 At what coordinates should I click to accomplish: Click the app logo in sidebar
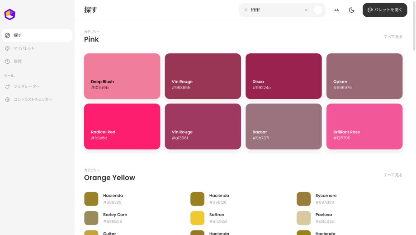pos(10,14)
